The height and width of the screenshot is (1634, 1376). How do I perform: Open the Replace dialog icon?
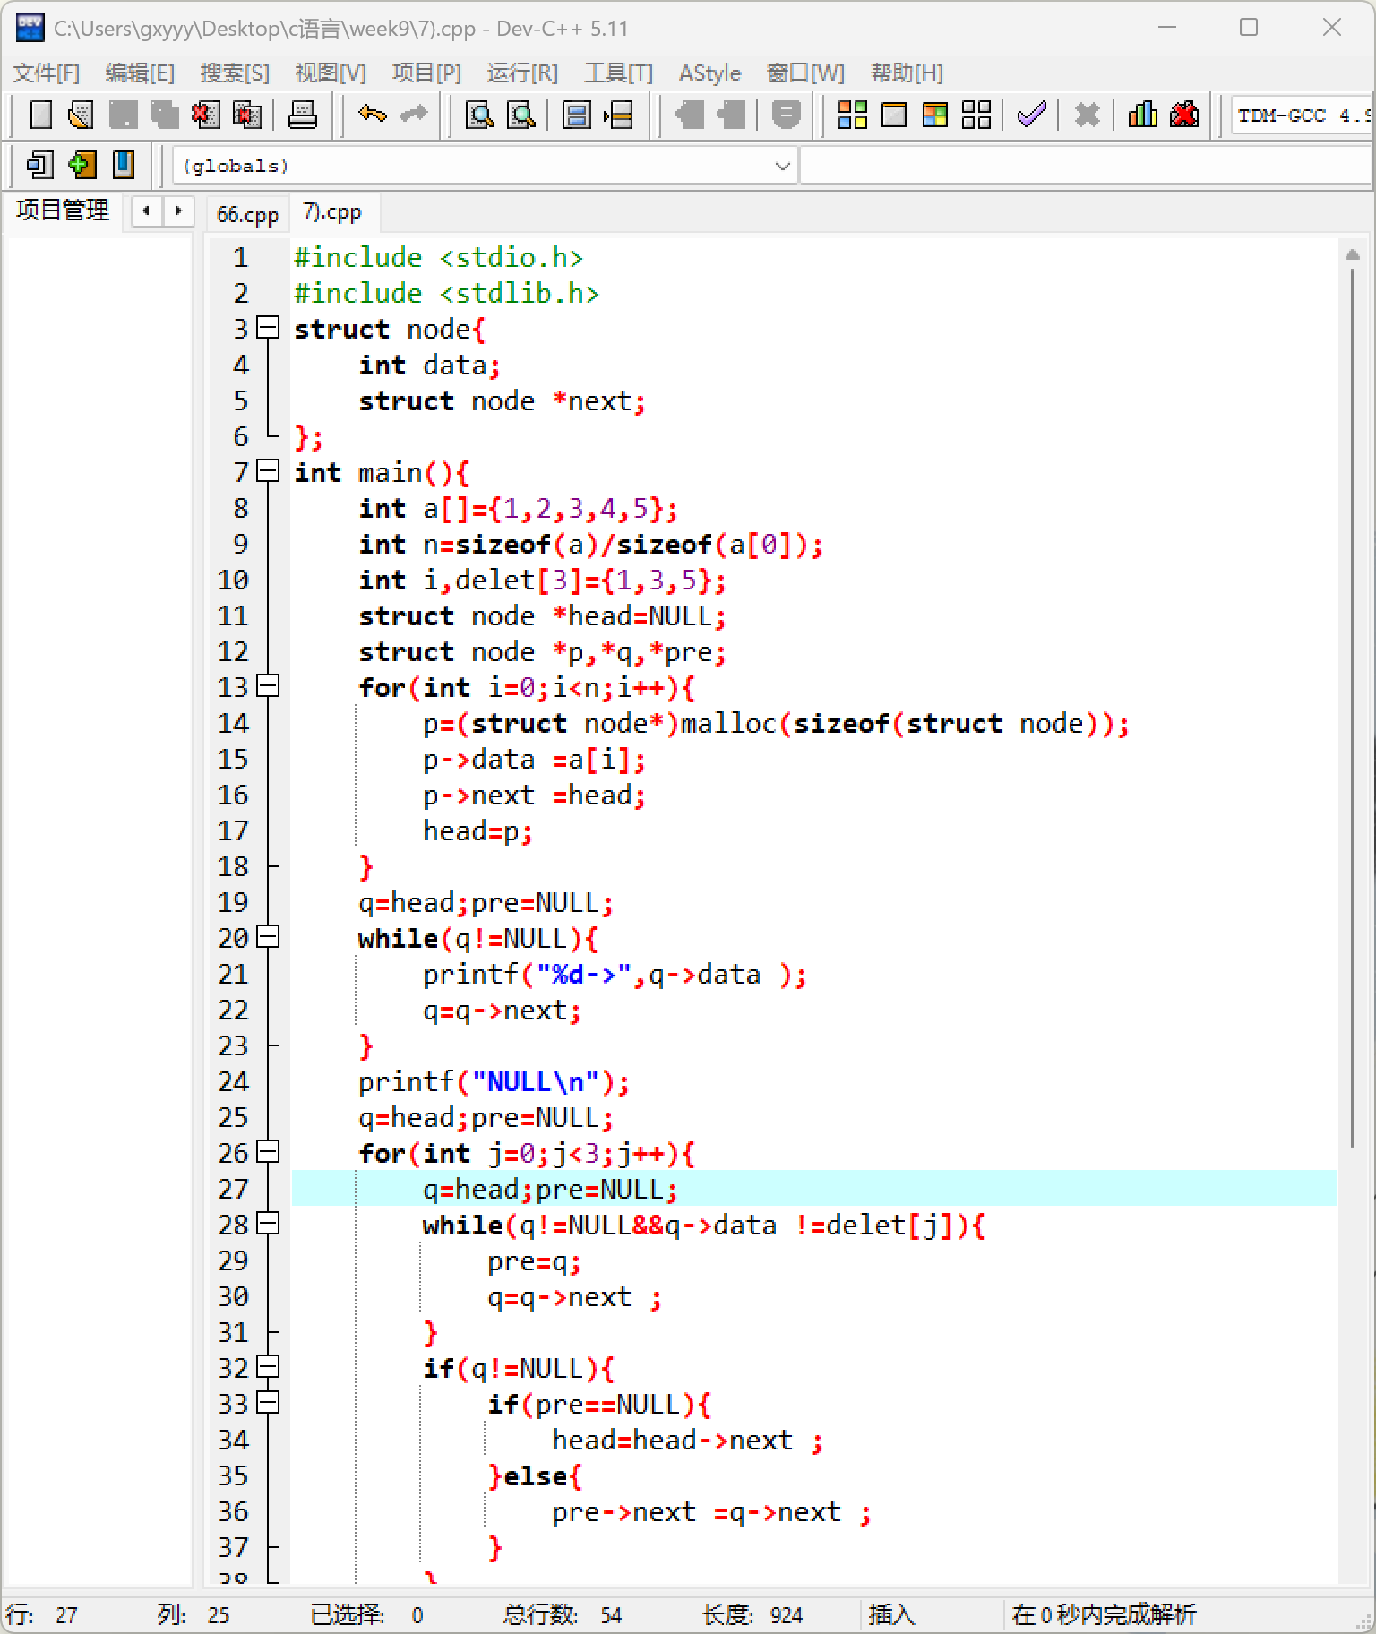[521, 115]
